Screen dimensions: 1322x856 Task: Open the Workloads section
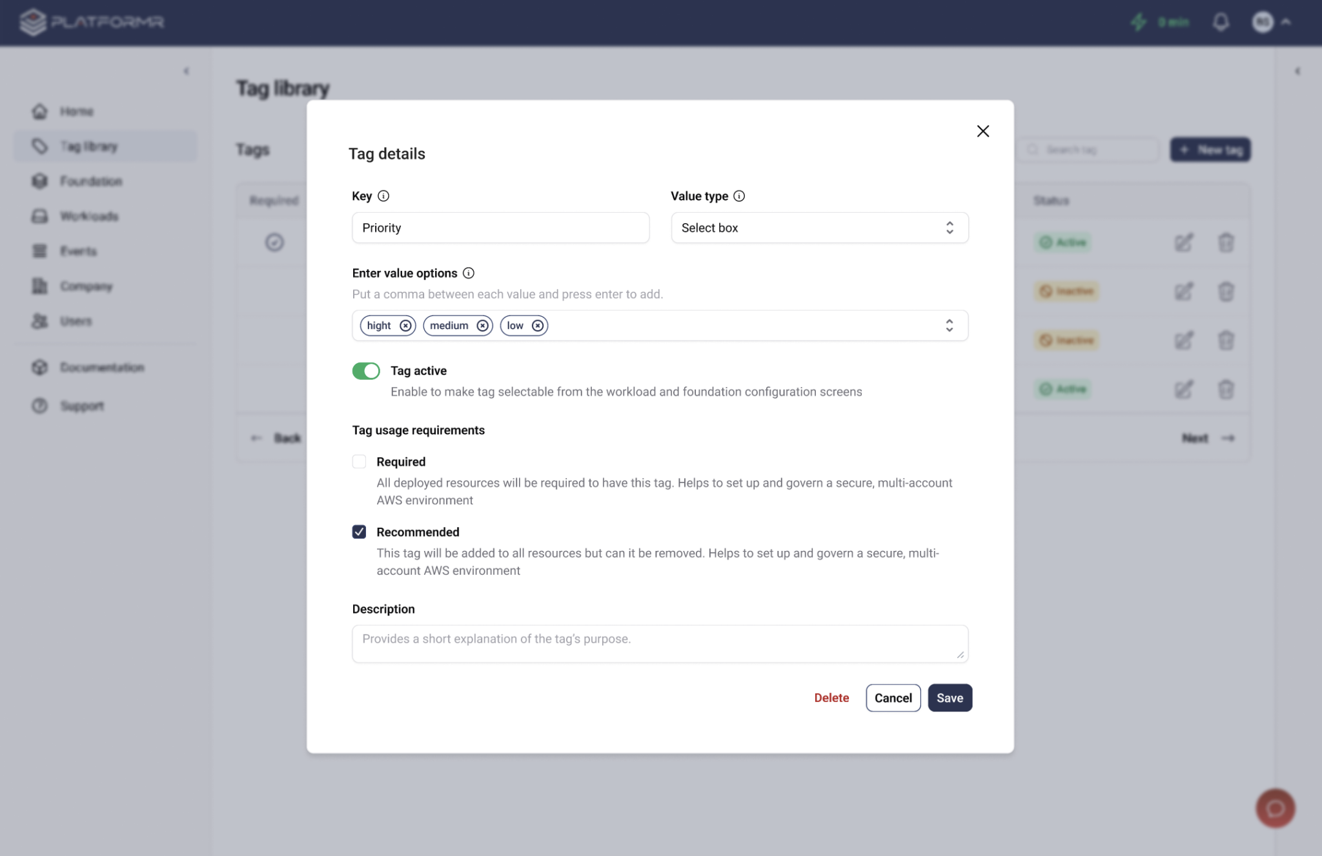[x=89, y=216]
